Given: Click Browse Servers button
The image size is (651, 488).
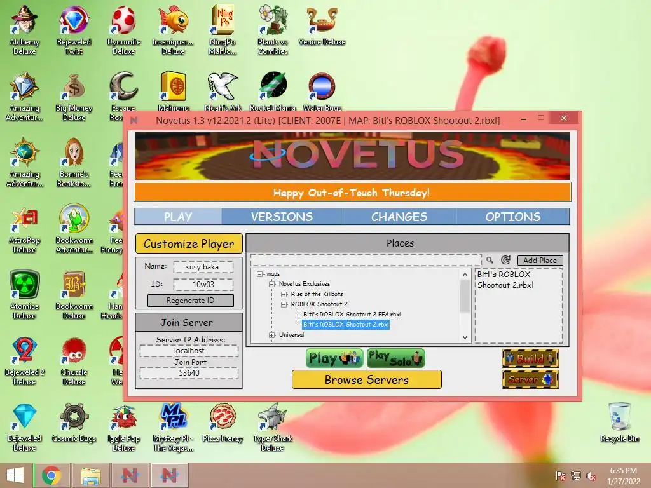Looking at the screenshot, I should tap(367, 380).
